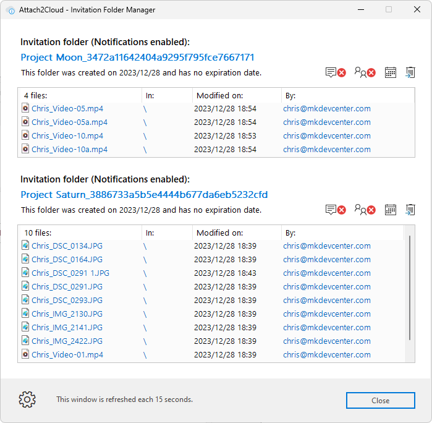Open the Project Saturn folder link
The image size is (432, 423).
coord(144,195)
